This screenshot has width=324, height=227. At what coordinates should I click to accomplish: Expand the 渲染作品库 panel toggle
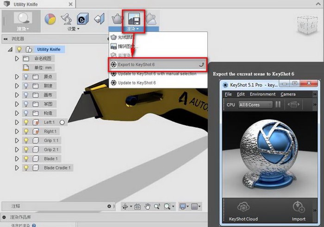(4, 217)
